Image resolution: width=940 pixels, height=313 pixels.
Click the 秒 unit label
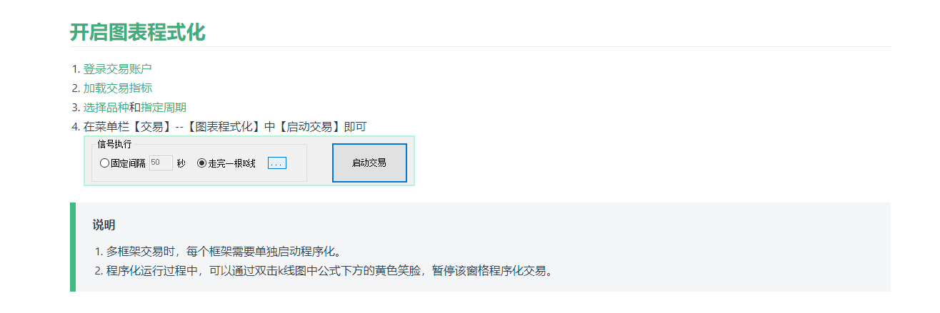tap(181, 163)
